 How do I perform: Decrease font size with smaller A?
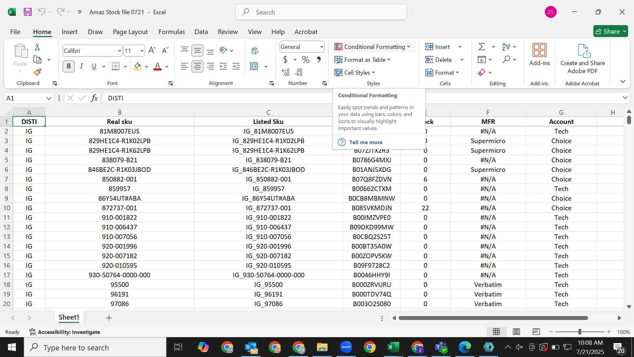(x=165, y=50)
